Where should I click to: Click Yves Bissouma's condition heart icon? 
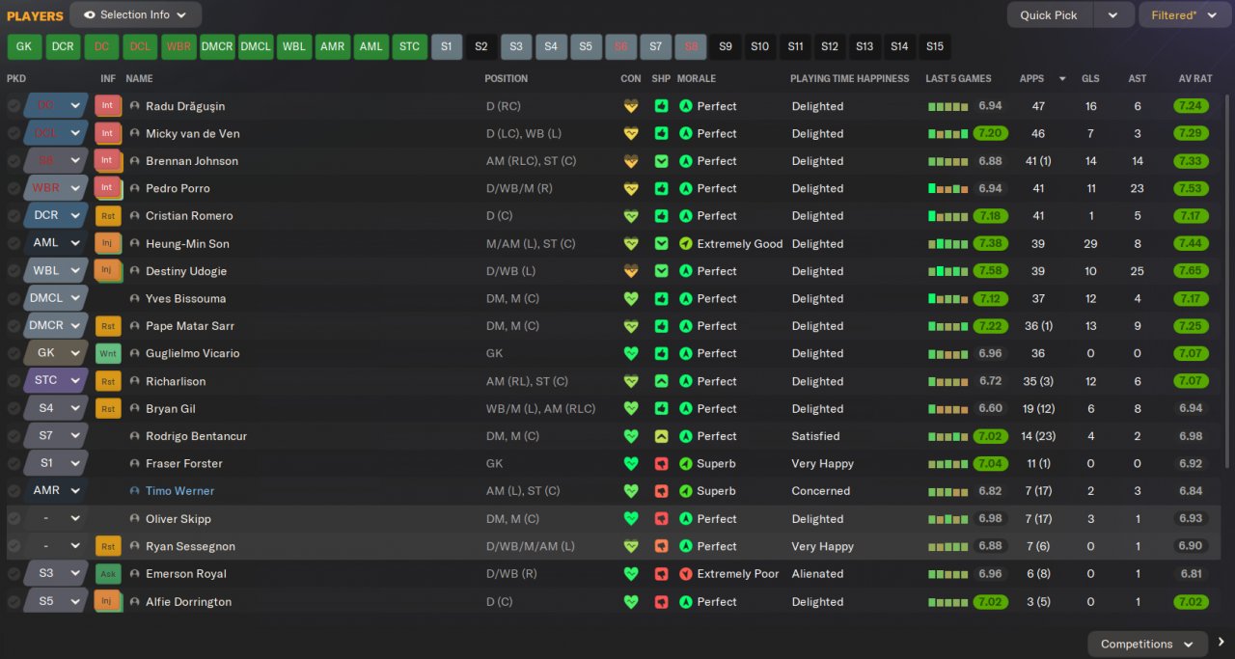(x=631, y=298)
